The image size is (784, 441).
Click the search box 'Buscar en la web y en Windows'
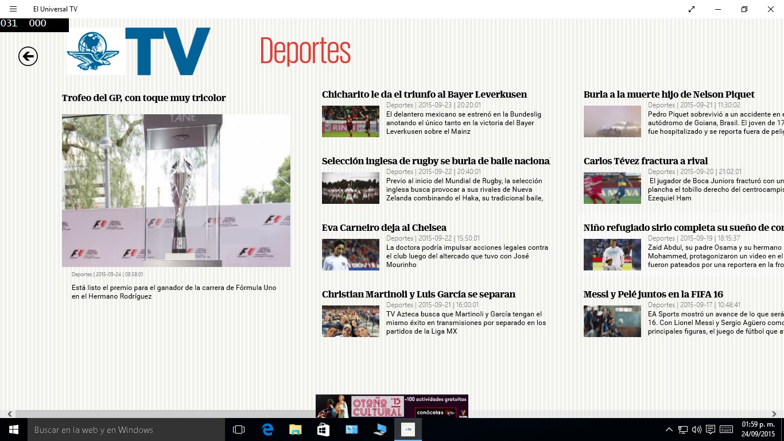126,430
